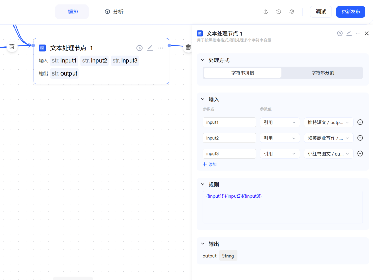Click the str.output tag on node
373x280 pixels.
(65, 73)
